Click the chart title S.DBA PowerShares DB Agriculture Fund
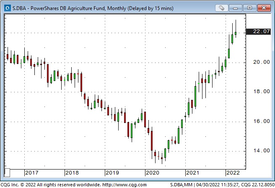275x188 pixels. pyautogui.click(x=93, y=8)
